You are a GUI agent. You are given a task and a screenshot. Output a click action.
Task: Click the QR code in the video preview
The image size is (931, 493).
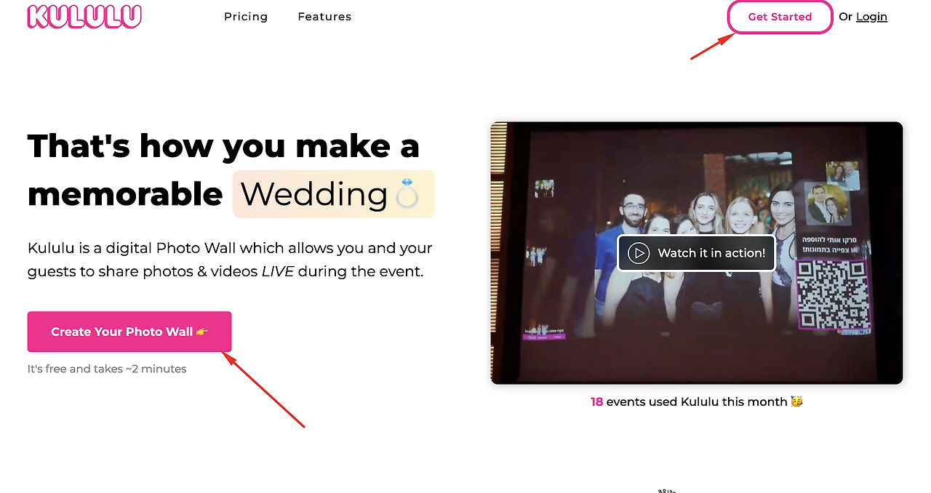[833, 294]
